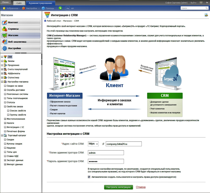Switch to the Сайт tab

(x=19, y=2)
